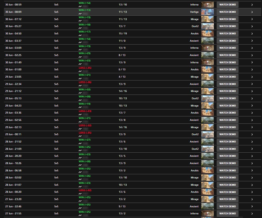
Task: Click 'WIN (+27)' result on 28 Jun 21:52
Action: coord(84,140)
